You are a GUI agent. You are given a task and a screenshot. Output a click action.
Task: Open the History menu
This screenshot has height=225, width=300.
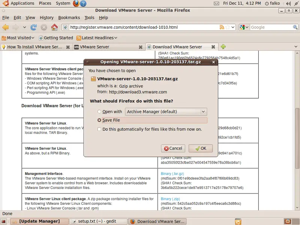tap(46, 18)
